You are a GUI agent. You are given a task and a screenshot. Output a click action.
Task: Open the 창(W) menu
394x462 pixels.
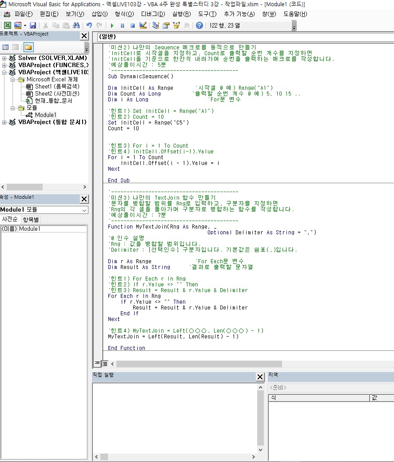click(269, 14)
